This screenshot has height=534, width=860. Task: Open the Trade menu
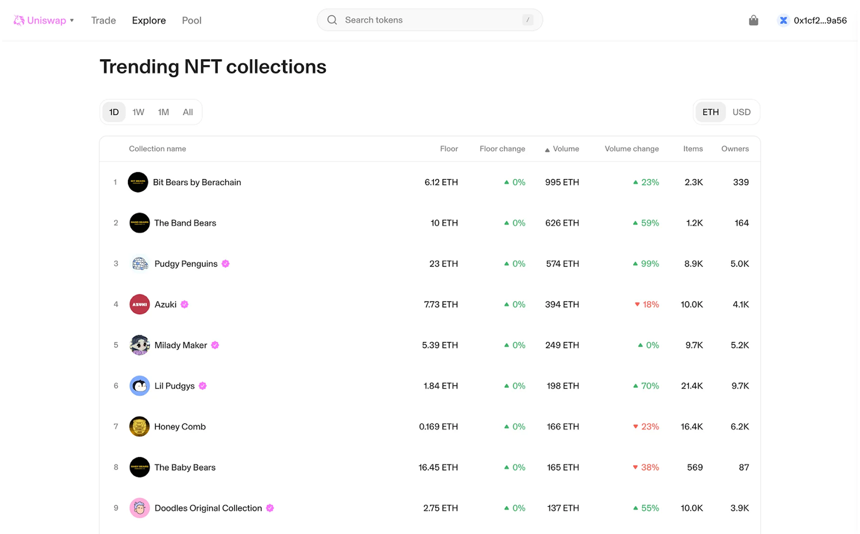(103, 20)
